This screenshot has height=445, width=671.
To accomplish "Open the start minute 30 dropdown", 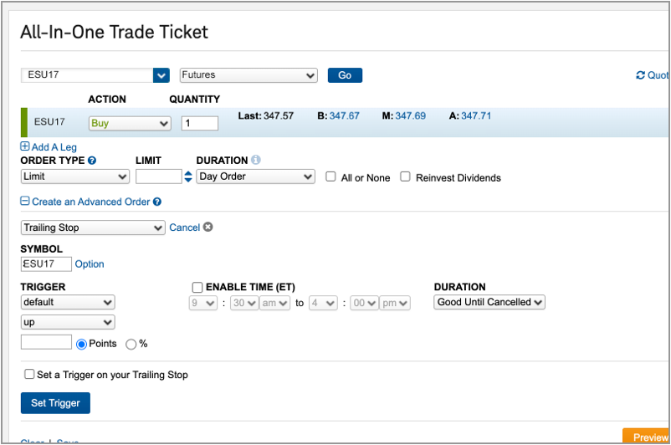I will [x=244, y=303].
